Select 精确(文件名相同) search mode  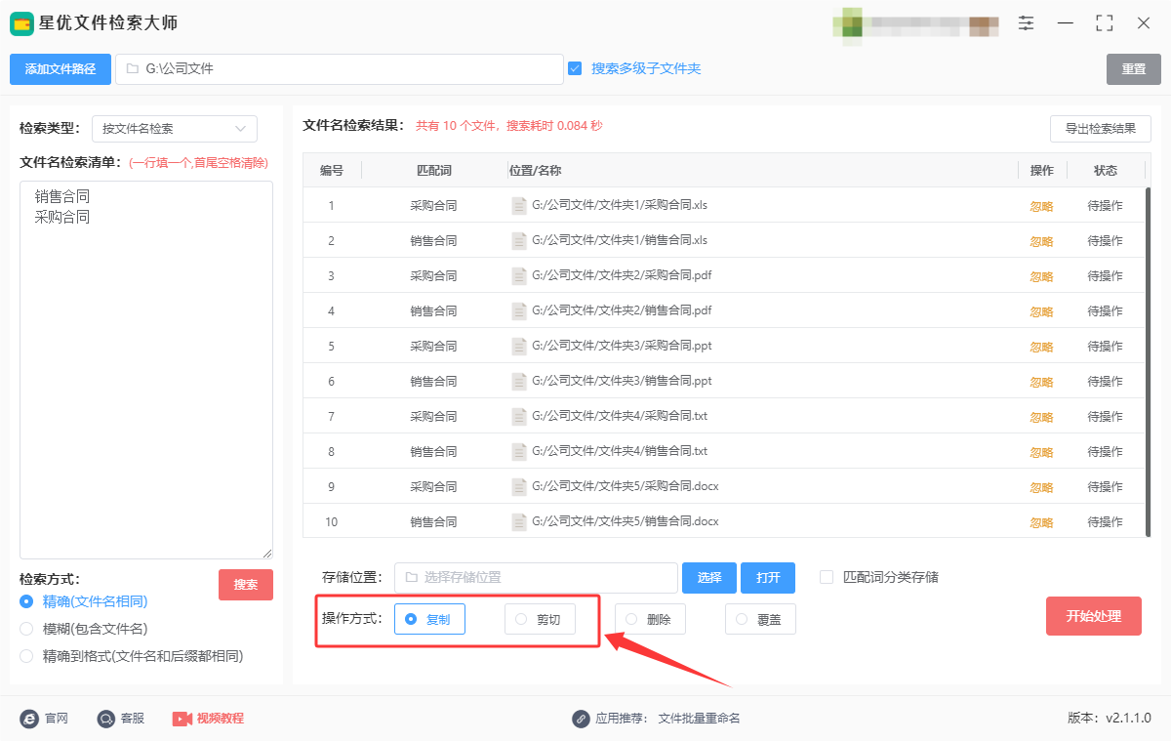[x=26, y=601]
